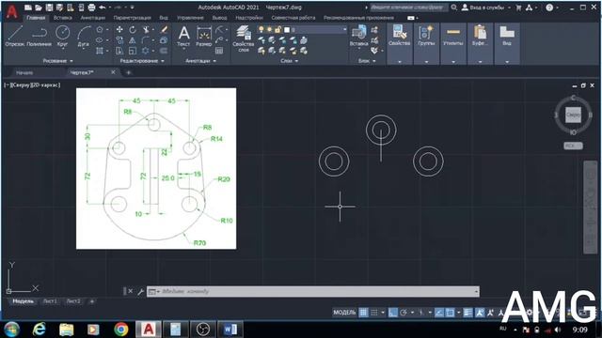Open the Вход в службы dropdown
This screenshot has width=602, height=338.
point(486,8)
